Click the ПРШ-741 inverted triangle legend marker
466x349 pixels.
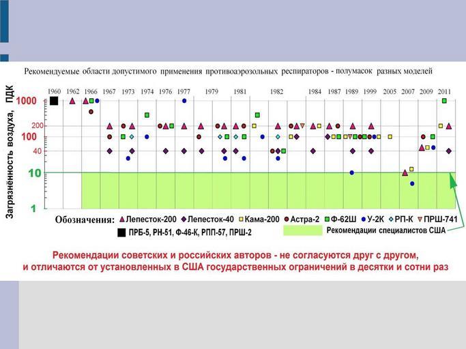[420, 219]
